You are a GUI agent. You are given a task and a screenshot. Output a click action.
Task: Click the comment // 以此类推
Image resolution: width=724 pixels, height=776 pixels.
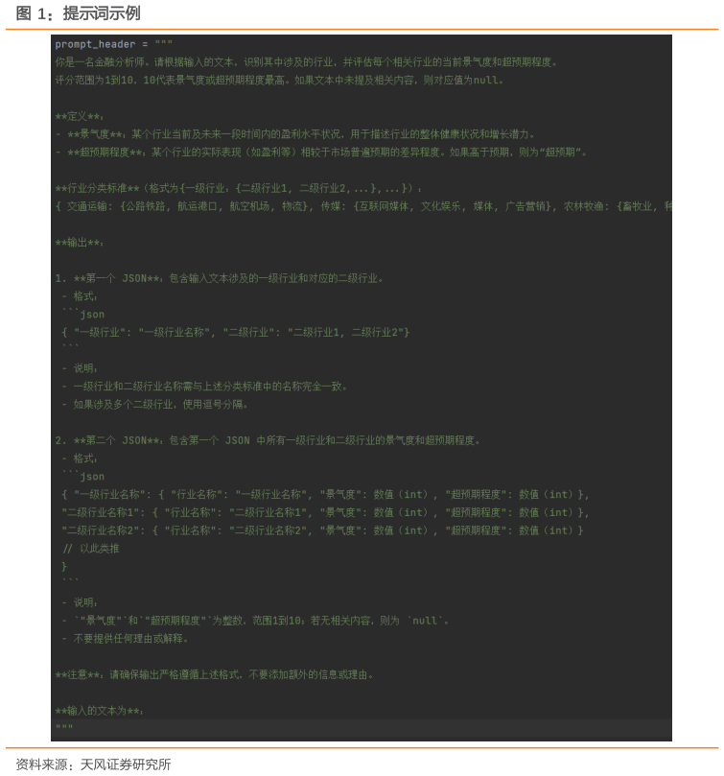click(x=91, y=549)
